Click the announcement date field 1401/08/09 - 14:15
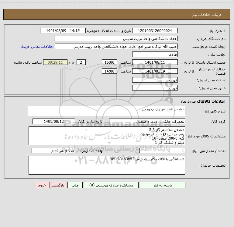The image size is (234, 227). pos(63,30)
